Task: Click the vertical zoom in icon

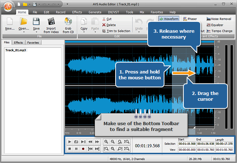Action: pyautogui.click(x=127, y=142)
